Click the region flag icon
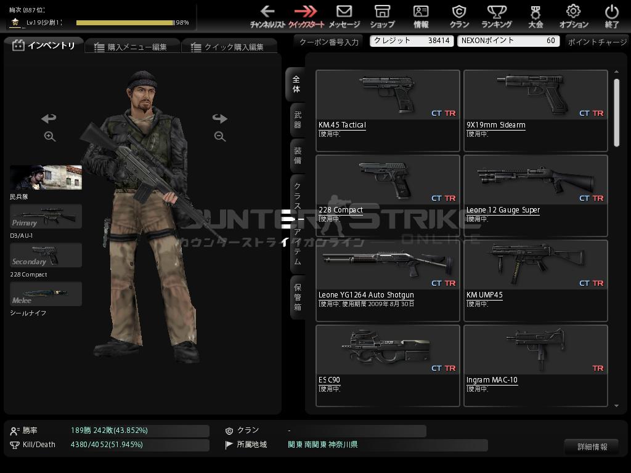This screenshot has height=473, width=631. click(229, 445)
